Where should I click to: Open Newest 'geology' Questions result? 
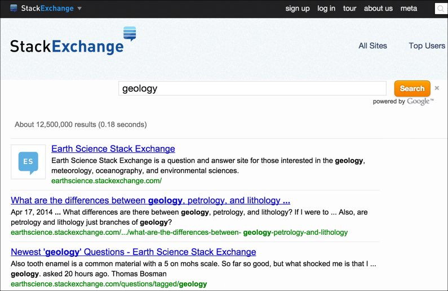[134, 252]
